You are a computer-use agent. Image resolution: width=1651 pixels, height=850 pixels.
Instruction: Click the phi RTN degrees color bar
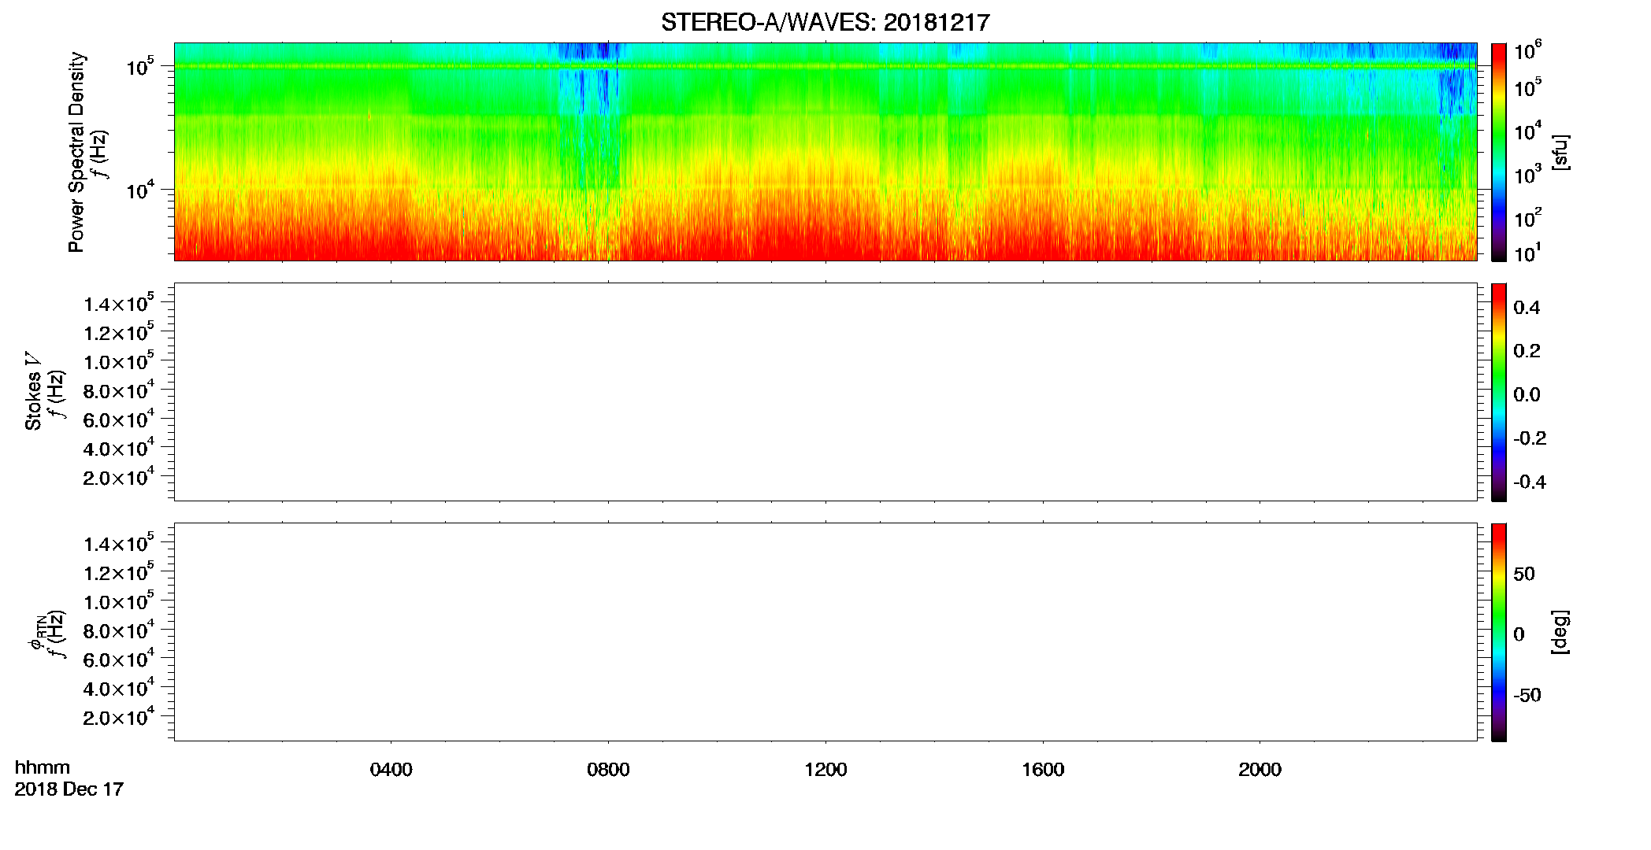[1499, 632]
